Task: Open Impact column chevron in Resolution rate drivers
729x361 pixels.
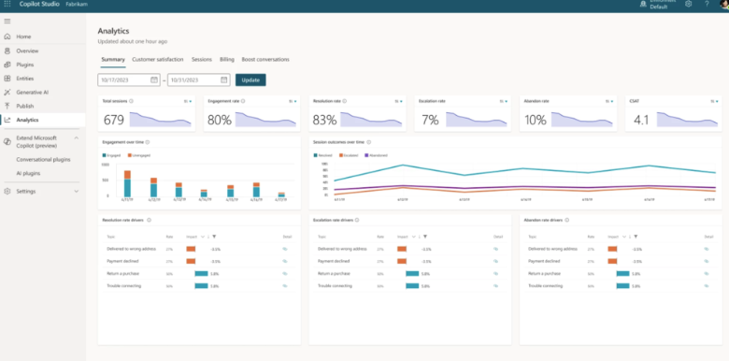Action: 202,237
